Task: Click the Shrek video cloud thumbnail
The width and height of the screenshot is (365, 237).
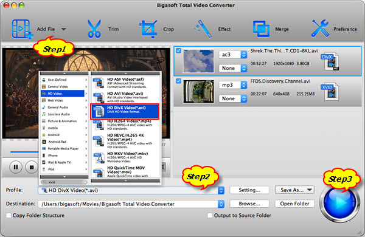Action: 198,61
